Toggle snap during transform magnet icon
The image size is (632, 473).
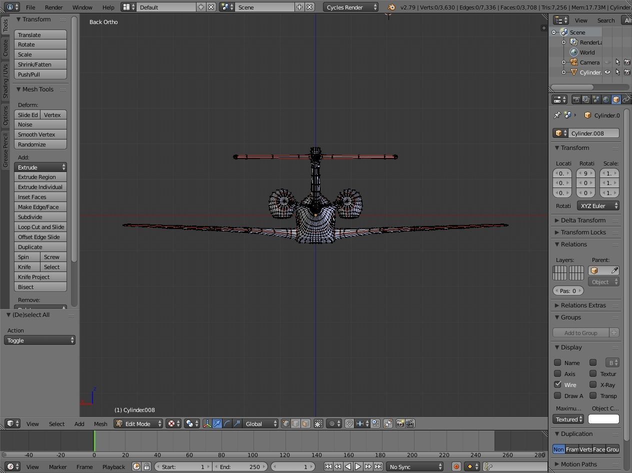[x=349, y=423]
